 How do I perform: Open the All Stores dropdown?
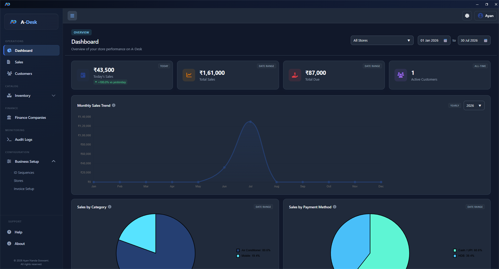pyautogui.click(x=382, y=40)
